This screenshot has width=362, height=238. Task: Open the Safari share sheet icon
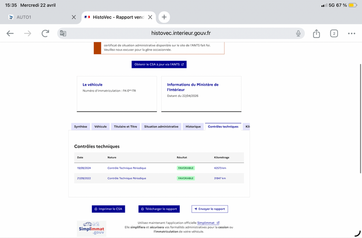pyautogui.click(x=316, y=34)
